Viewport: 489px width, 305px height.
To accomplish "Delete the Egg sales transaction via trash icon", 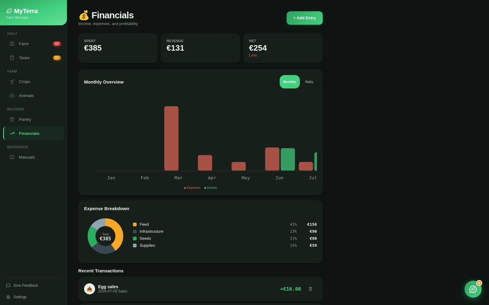I will click(x=311, y=289).
